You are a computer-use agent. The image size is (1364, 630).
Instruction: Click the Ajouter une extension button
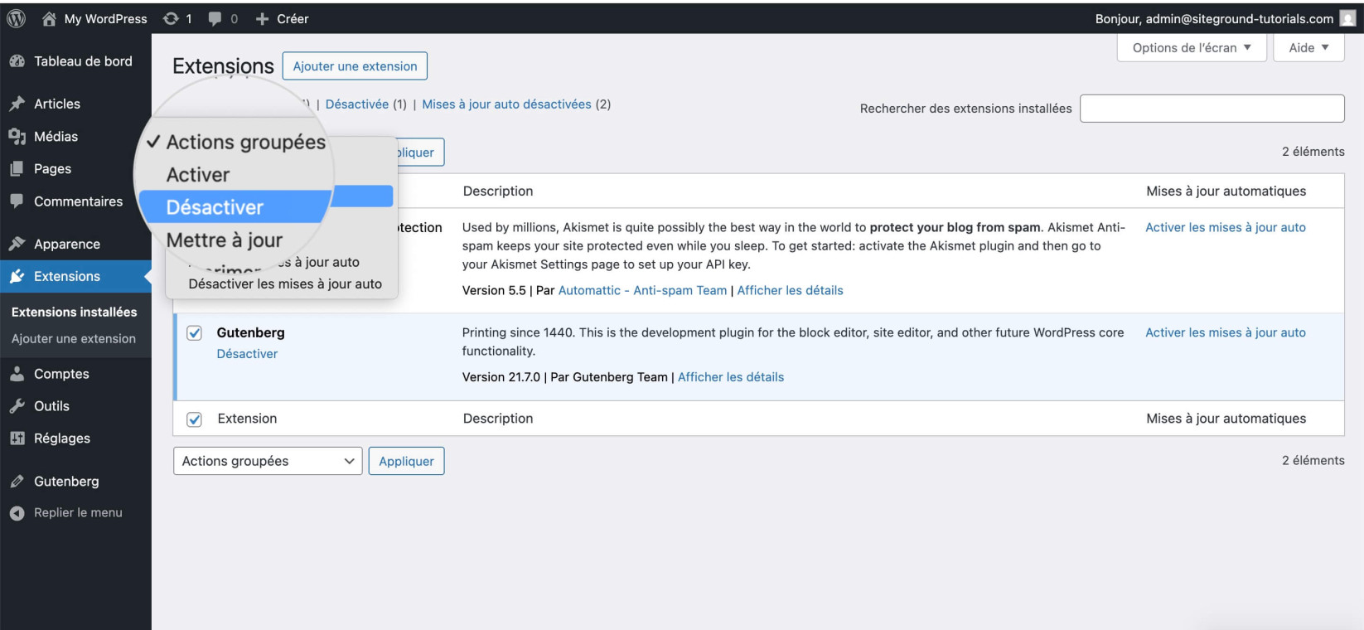[355, 66]
